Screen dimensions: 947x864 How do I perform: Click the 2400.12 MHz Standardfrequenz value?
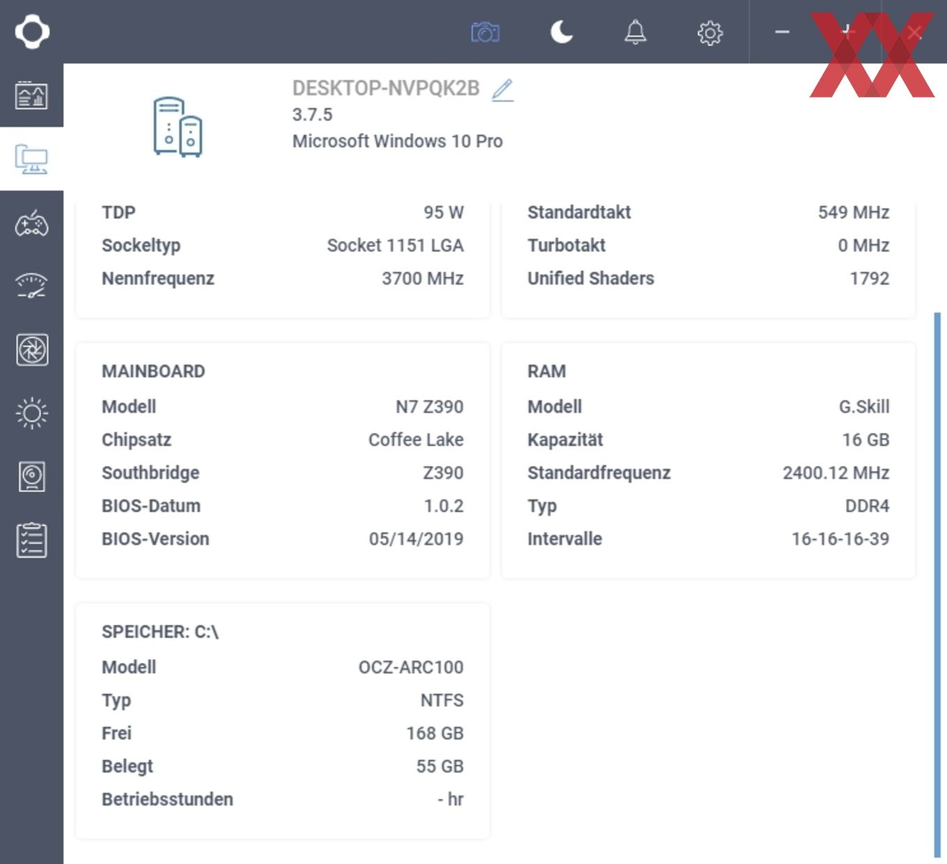tap(836, 473)
